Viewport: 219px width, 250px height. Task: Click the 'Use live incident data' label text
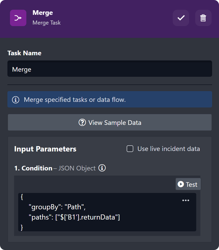168,149
